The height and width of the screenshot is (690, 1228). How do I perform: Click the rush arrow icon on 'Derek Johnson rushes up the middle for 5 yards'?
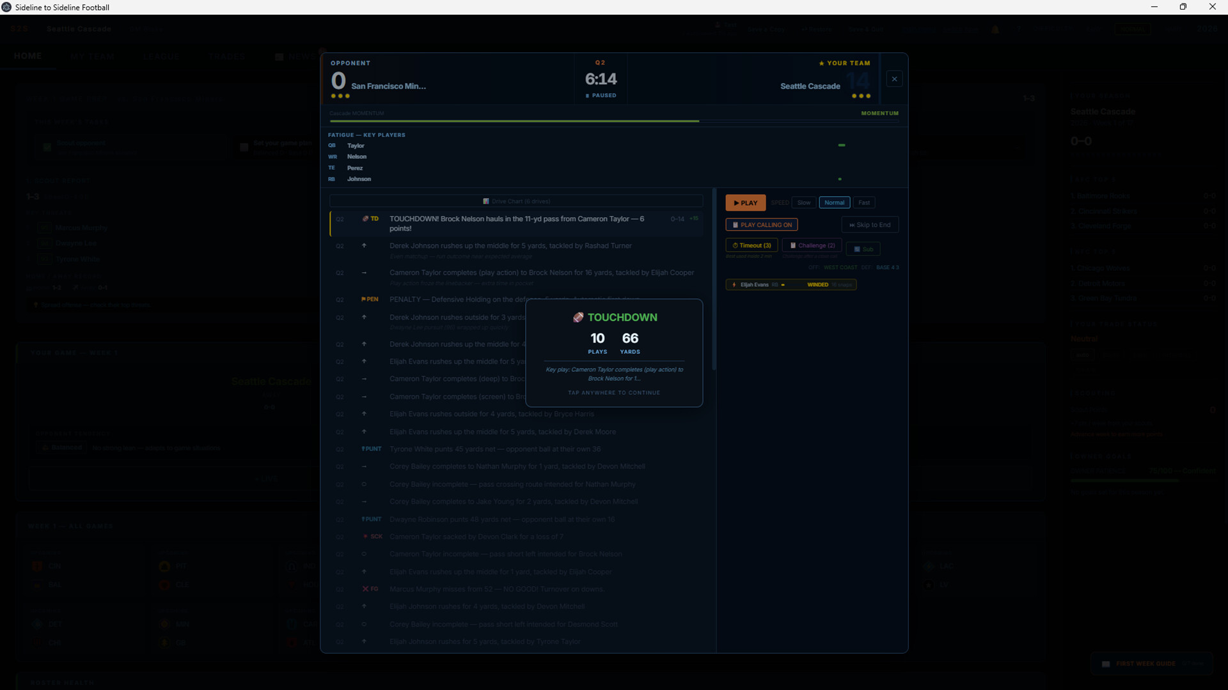pos(364,245)
